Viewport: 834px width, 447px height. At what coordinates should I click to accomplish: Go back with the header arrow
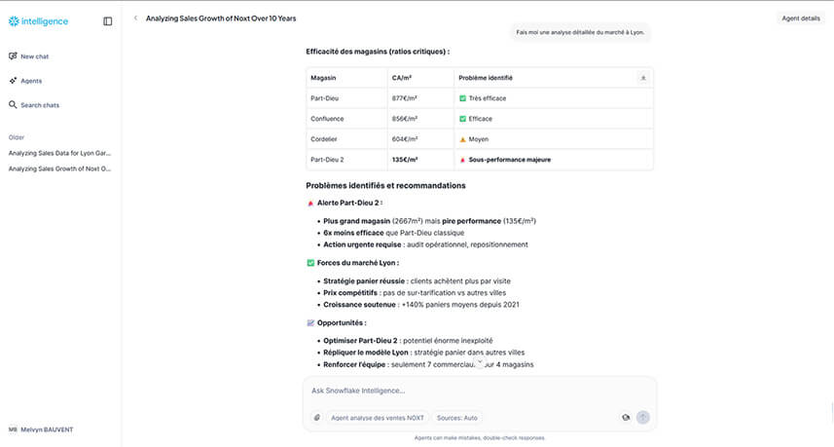pos(135,19)
